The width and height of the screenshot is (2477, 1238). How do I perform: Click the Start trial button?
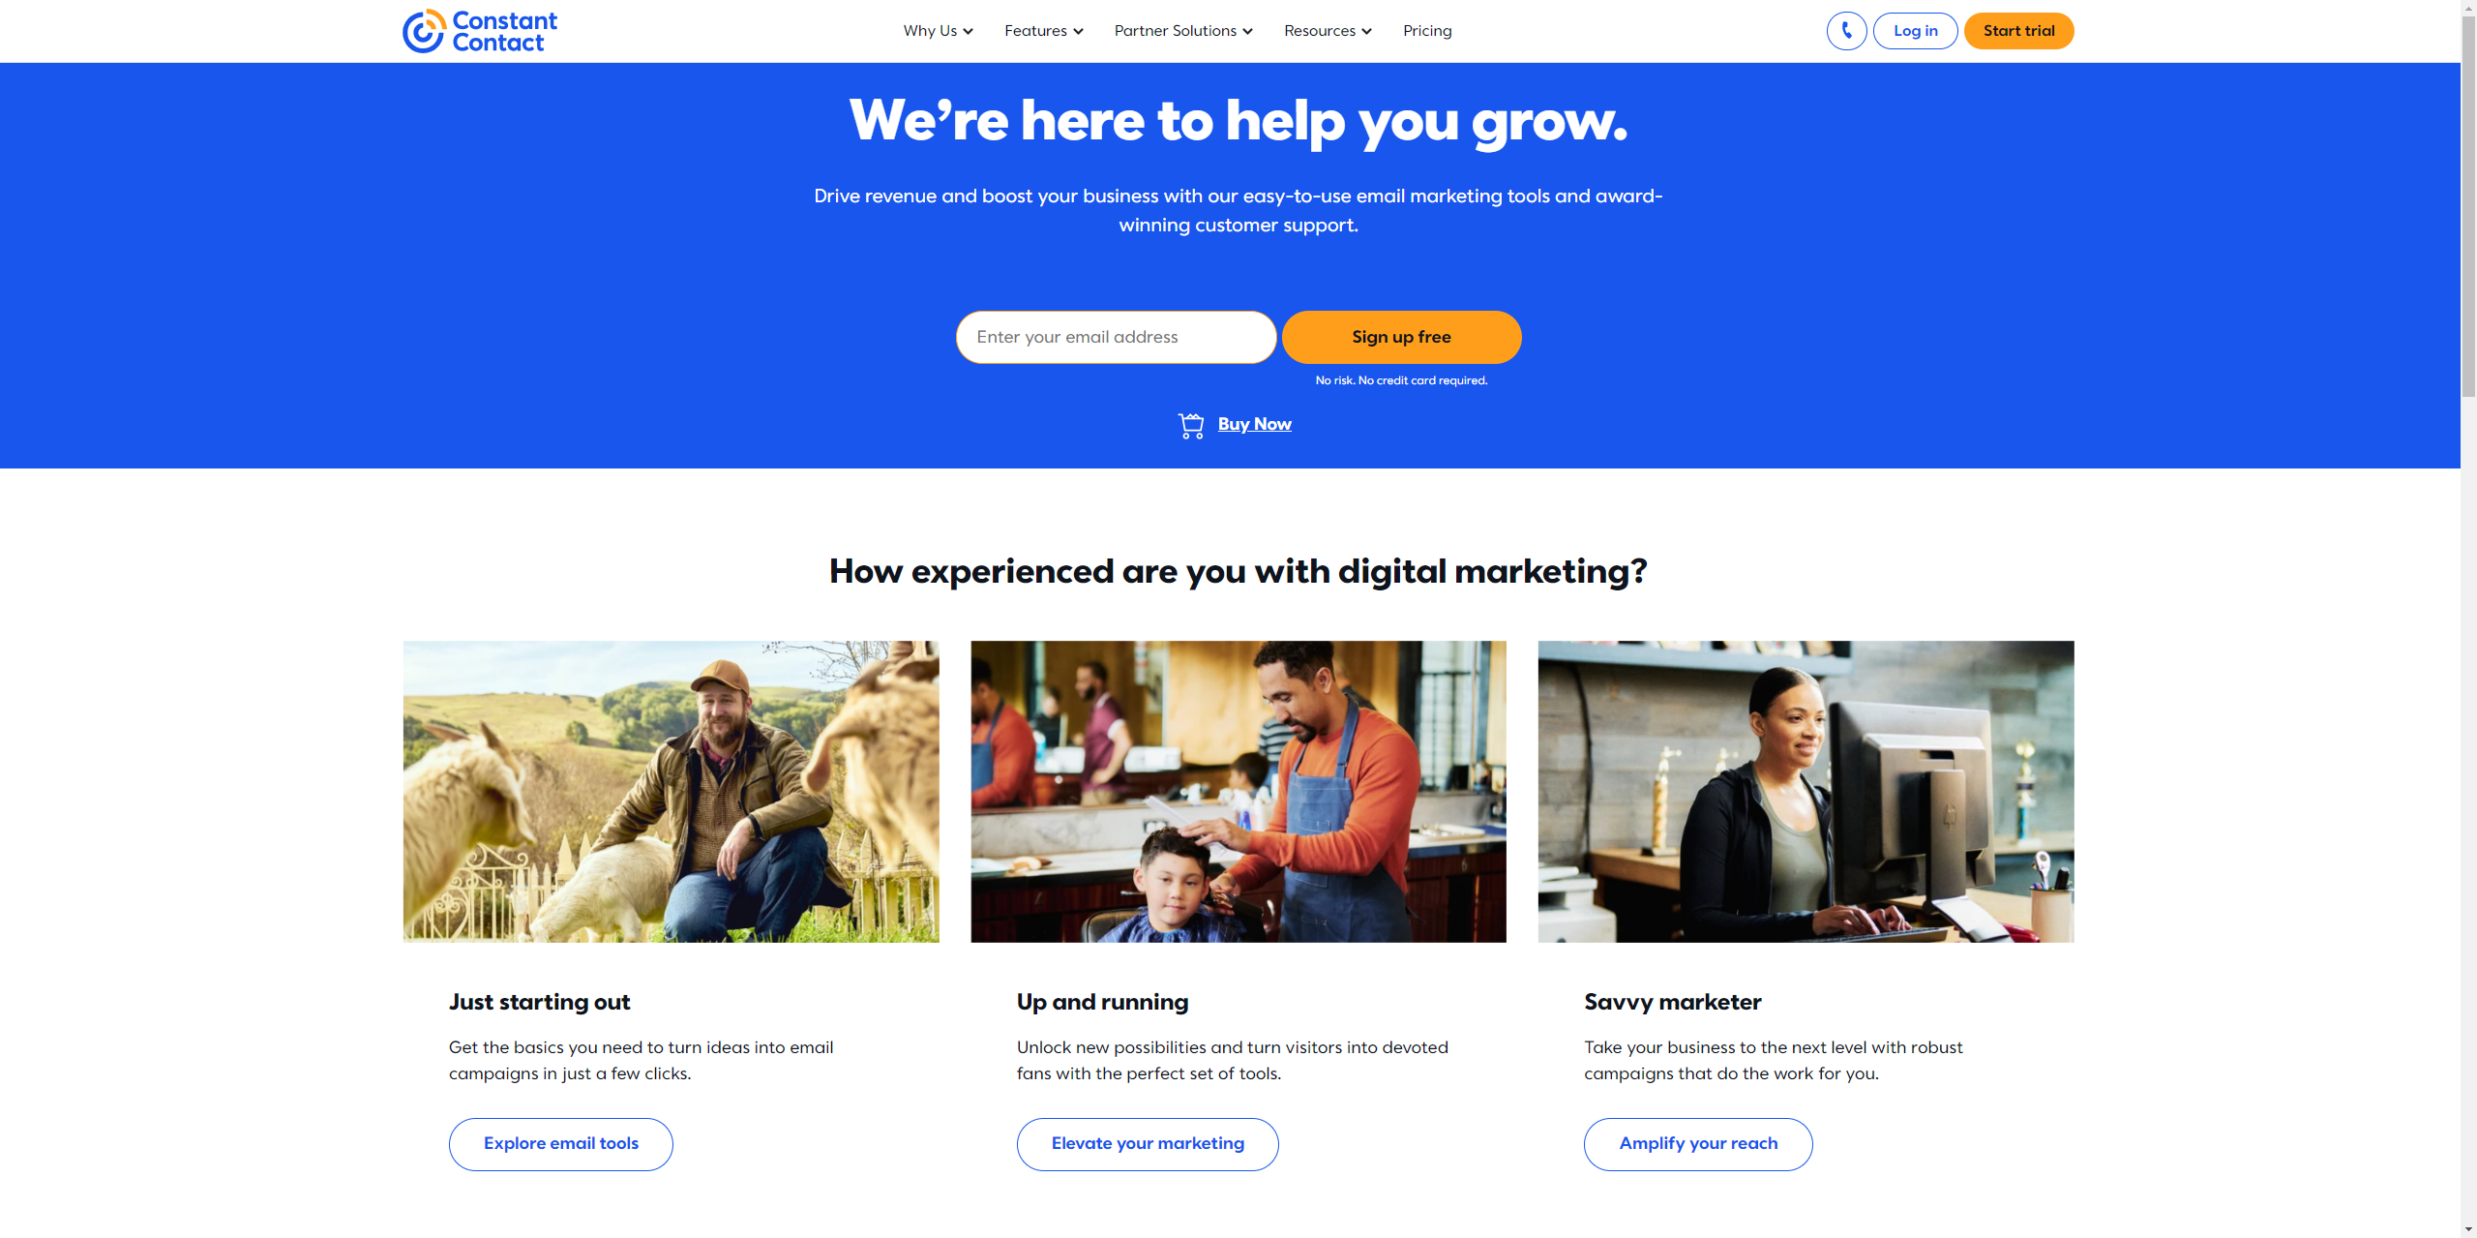(2017, 30)
